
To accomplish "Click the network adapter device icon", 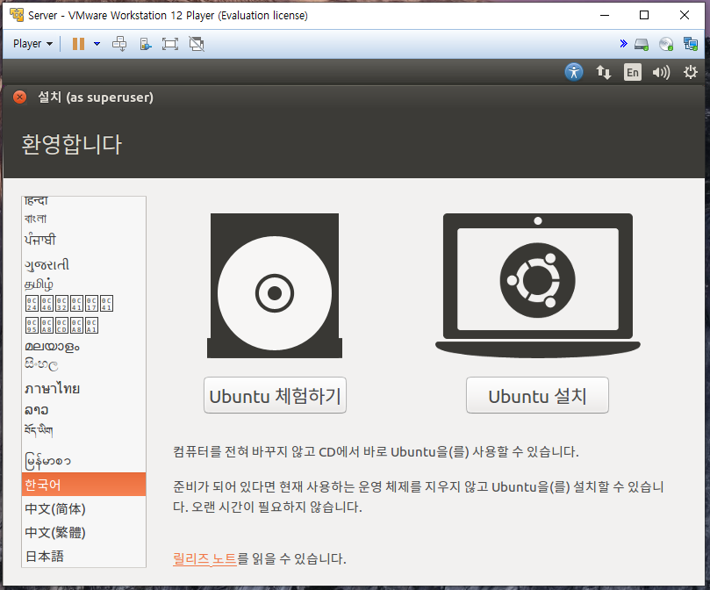I will click(x=691, y=44).
